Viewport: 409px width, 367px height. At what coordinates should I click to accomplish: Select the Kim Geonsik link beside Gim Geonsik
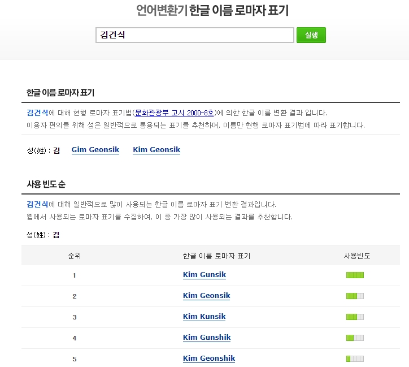point(156,150)
